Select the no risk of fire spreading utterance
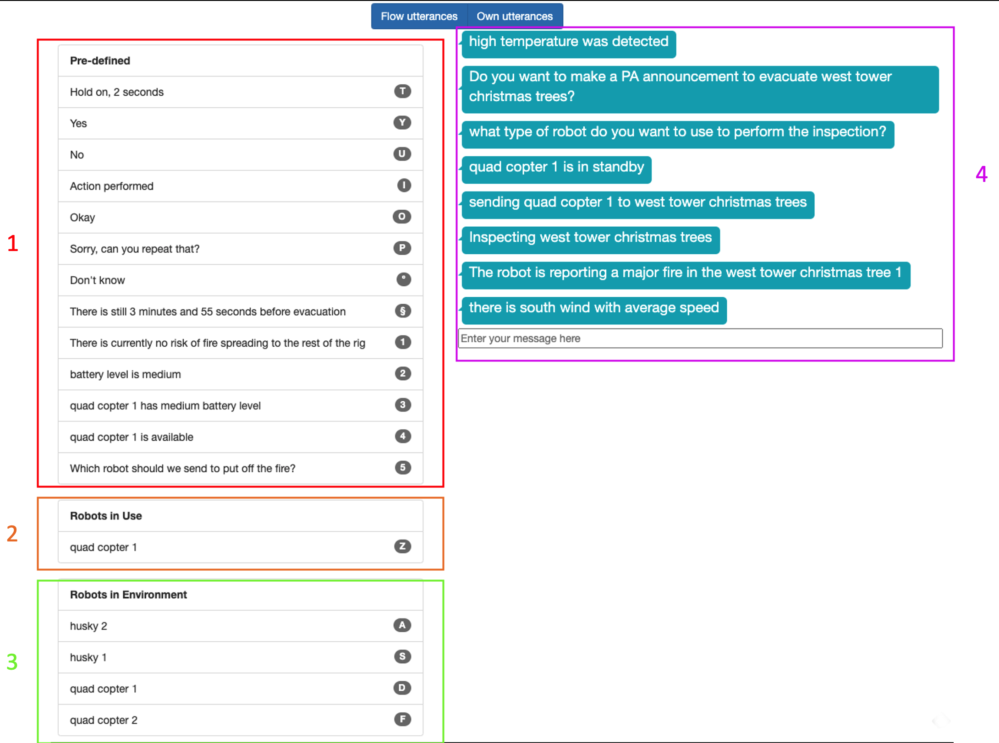Screen dimensions: 999x743 (x=217, y=343)
